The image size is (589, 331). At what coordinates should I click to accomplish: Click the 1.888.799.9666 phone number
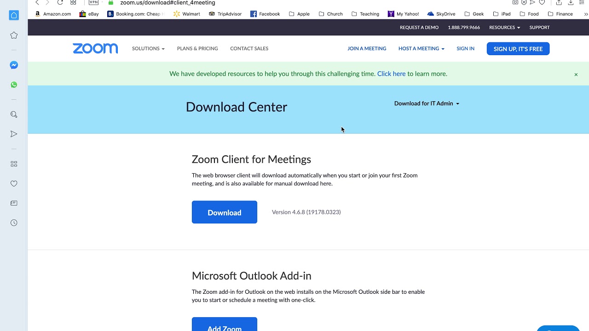click(464, 28)
